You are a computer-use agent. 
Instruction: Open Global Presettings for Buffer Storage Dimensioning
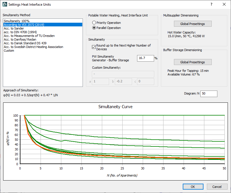click(193, 62)
